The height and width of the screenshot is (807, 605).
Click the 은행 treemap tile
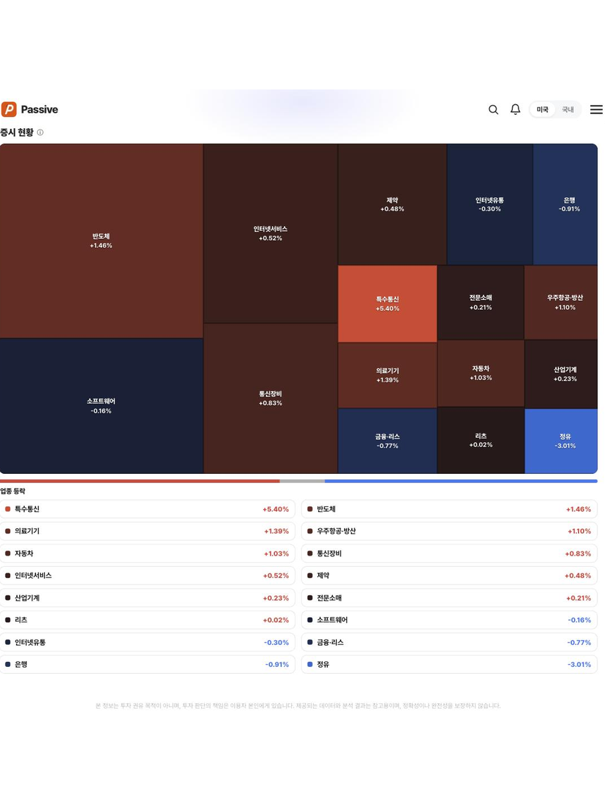566,204
